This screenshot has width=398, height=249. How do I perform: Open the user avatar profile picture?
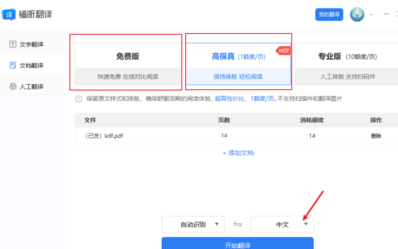(x=357, y=14)
